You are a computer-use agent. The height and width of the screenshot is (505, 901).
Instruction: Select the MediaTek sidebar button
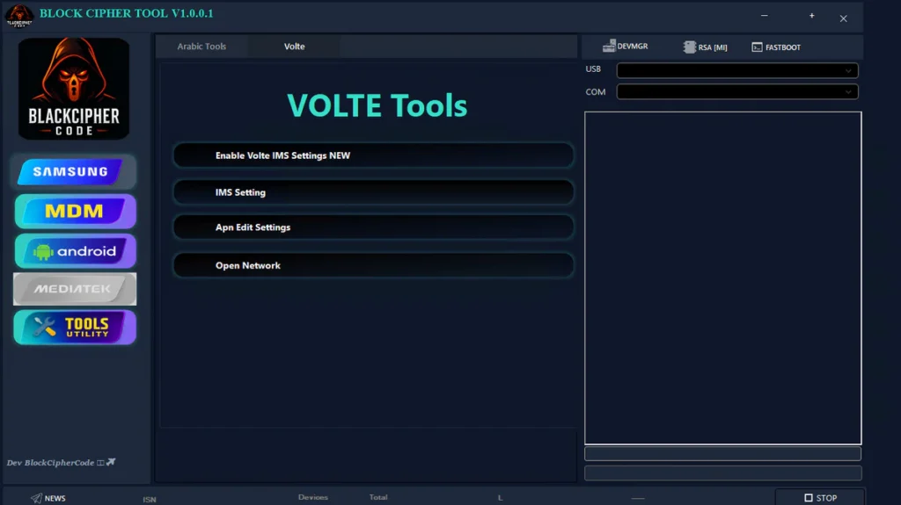[x=75, y=289]
